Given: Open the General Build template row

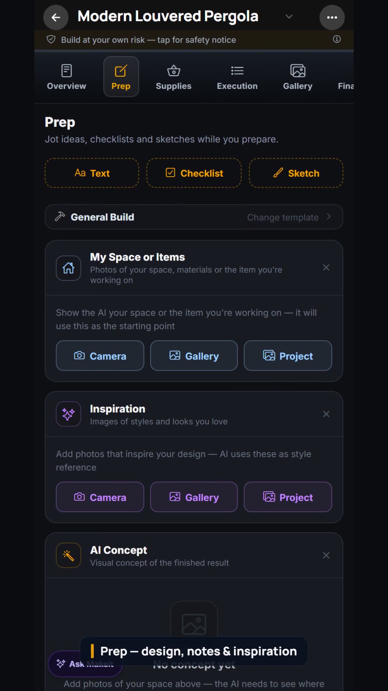Looking at the screenshot, I should (194, 217).
